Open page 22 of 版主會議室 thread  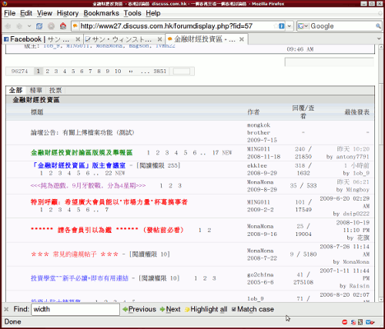point(109,173)
